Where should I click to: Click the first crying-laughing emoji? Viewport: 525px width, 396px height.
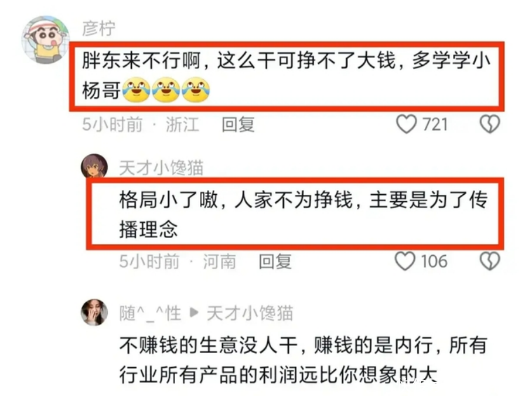(x=137, y=90)
